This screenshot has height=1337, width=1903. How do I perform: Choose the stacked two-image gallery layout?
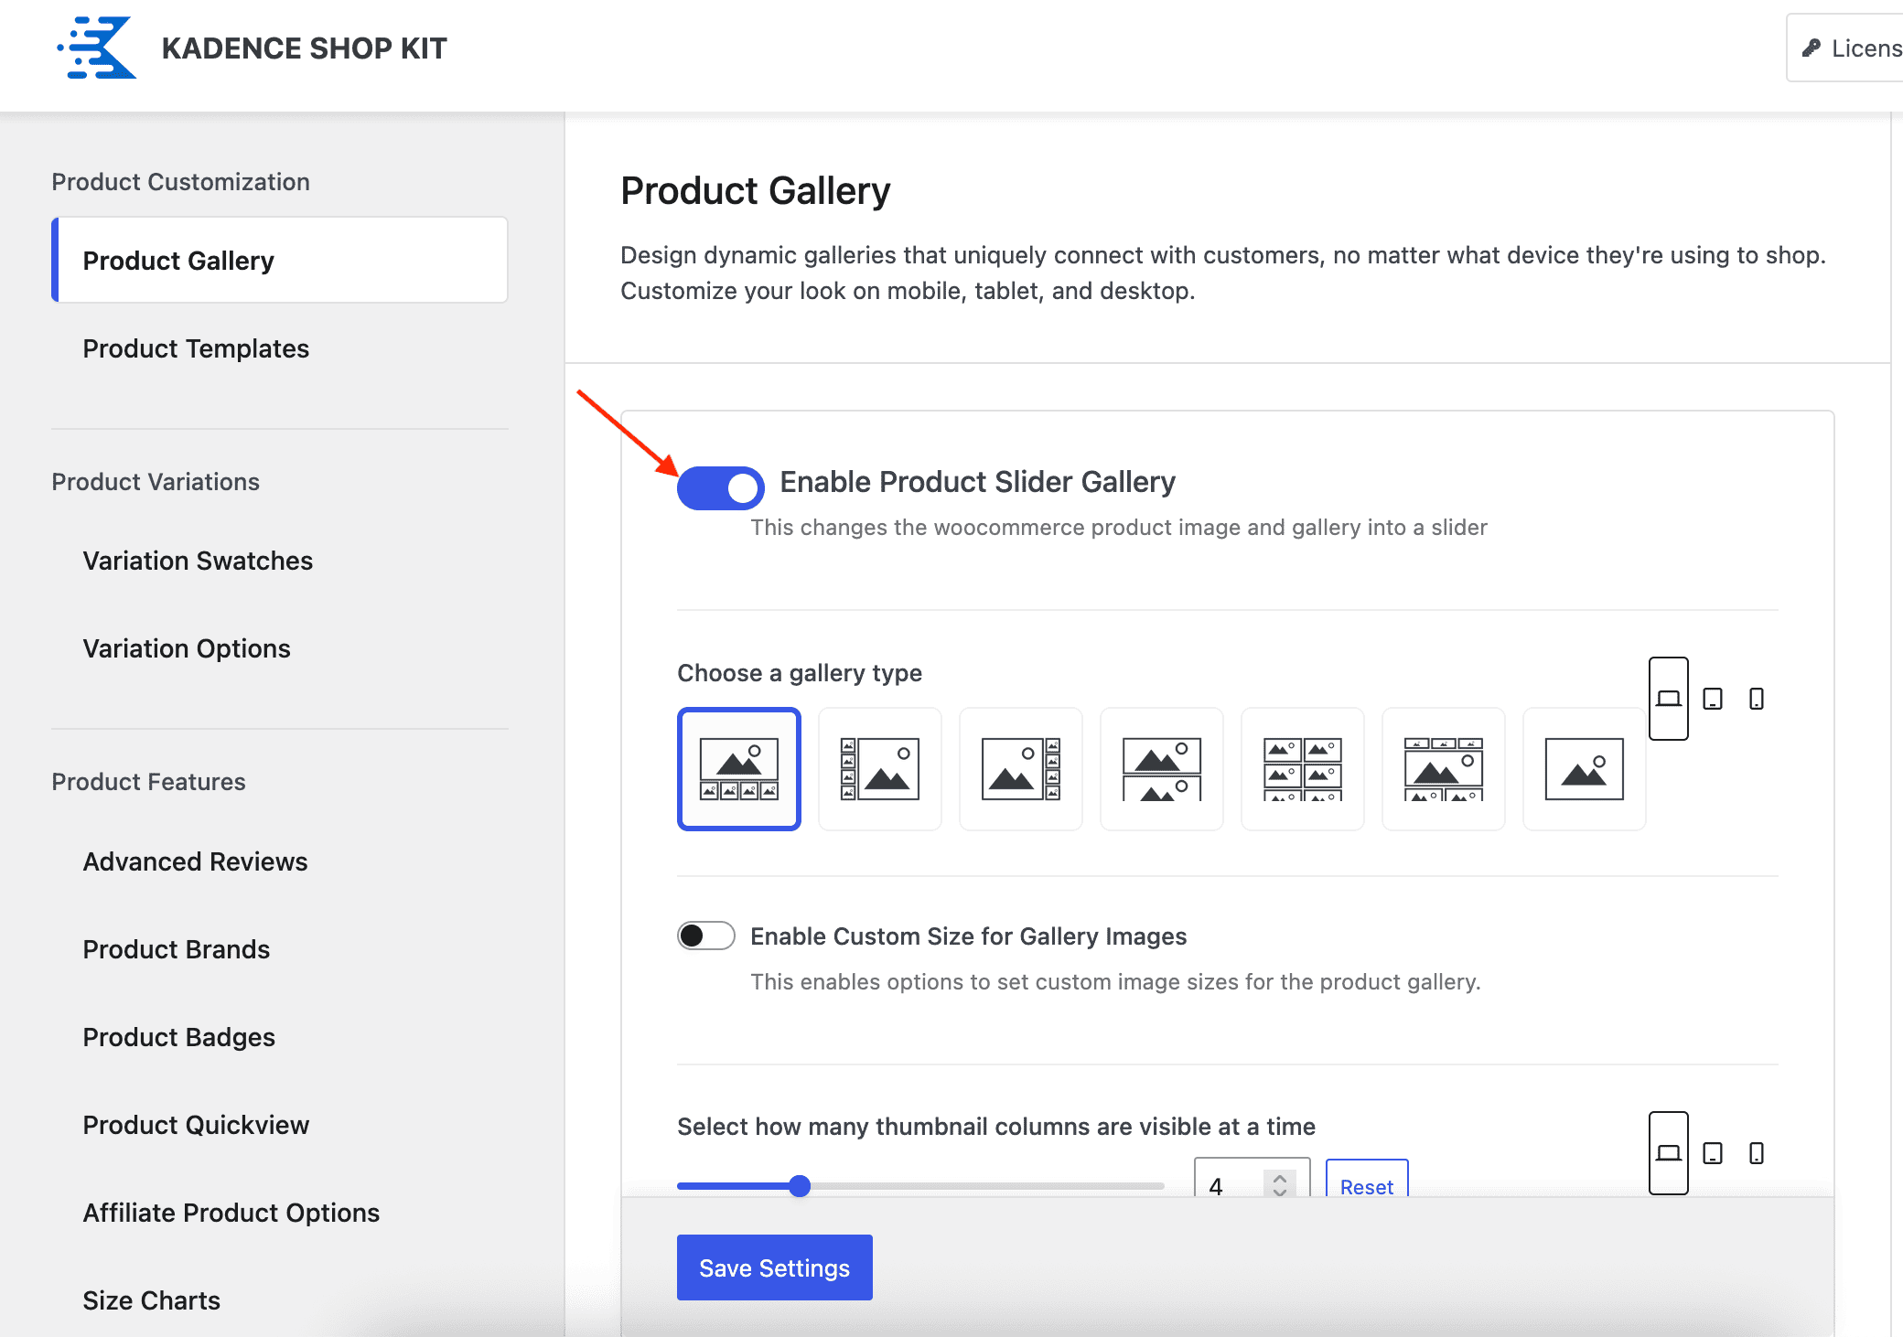(x=1161, y=768)
